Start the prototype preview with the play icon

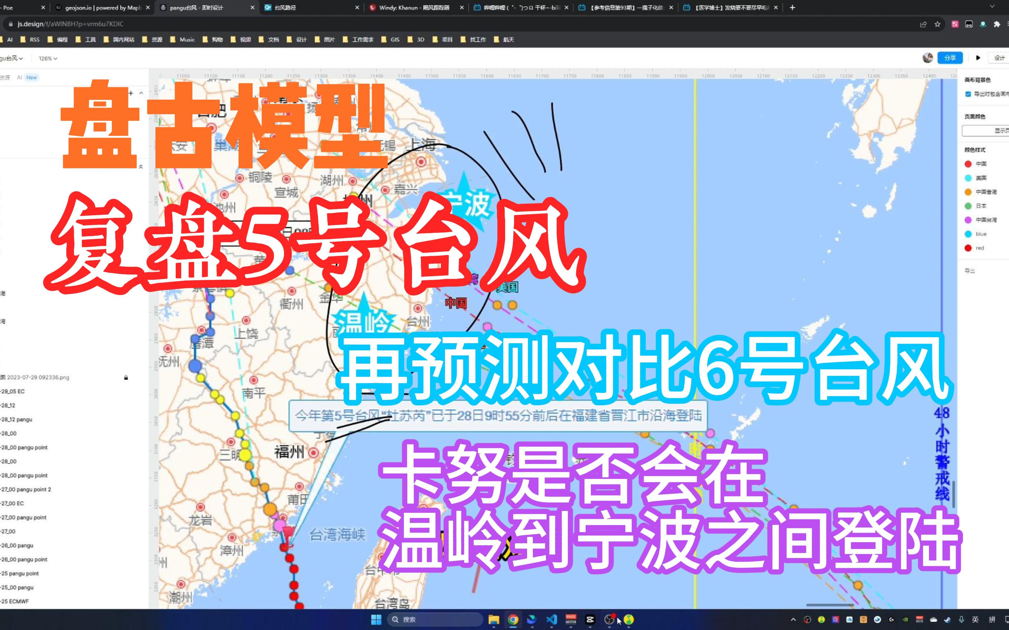978,57
